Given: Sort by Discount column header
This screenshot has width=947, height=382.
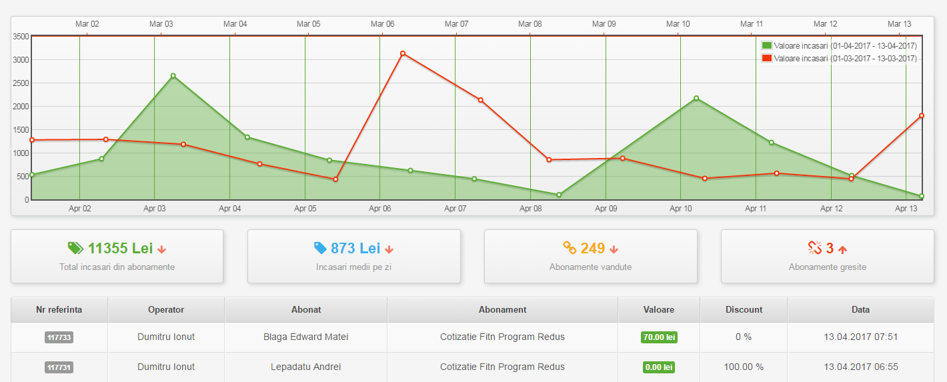Looking at the screenshot, I should coord(744,310).
